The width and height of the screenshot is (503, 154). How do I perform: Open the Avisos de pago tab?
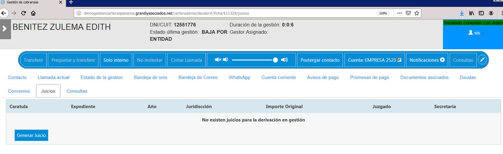click(x=323, y=77)
